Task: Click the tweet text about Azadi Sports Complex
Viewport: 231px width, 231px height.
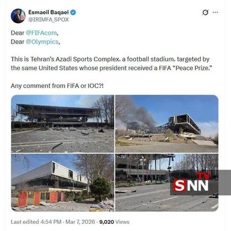Action: pos(111,64)
